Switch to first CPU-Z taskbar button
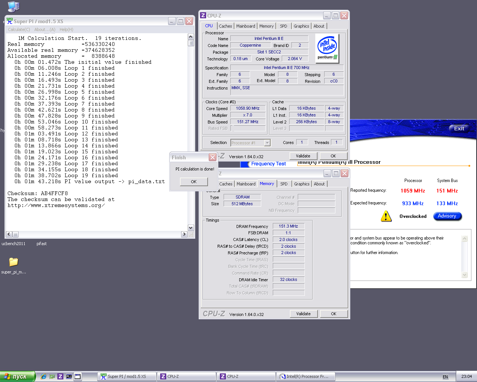 tap(187, 376)
